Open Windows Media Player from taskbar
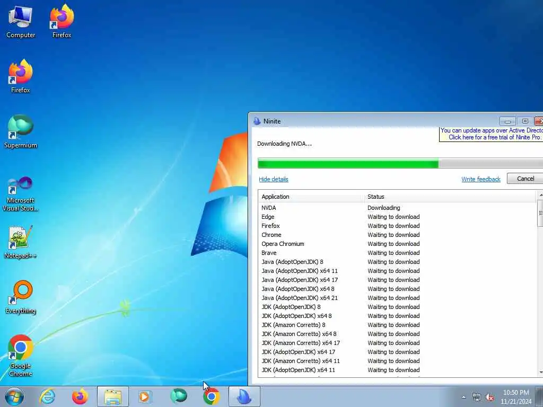 tap(145, 396)
